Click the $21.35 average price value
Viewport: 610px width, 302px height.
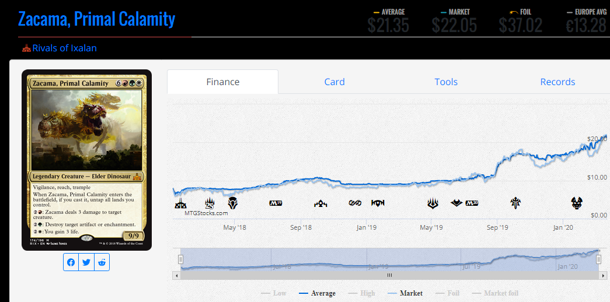(x=388, y=25)
